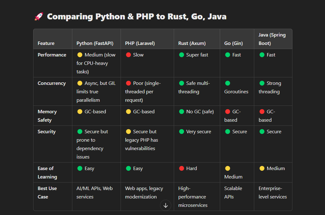This screenshot has height=215, width=325.
Task: Select the text "Very secure"
Action: (x=199, y=132)
